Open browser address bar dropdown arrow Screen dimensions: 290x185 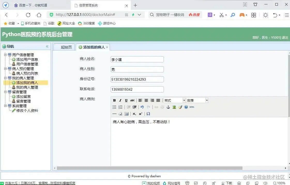(x=139, y=15)
